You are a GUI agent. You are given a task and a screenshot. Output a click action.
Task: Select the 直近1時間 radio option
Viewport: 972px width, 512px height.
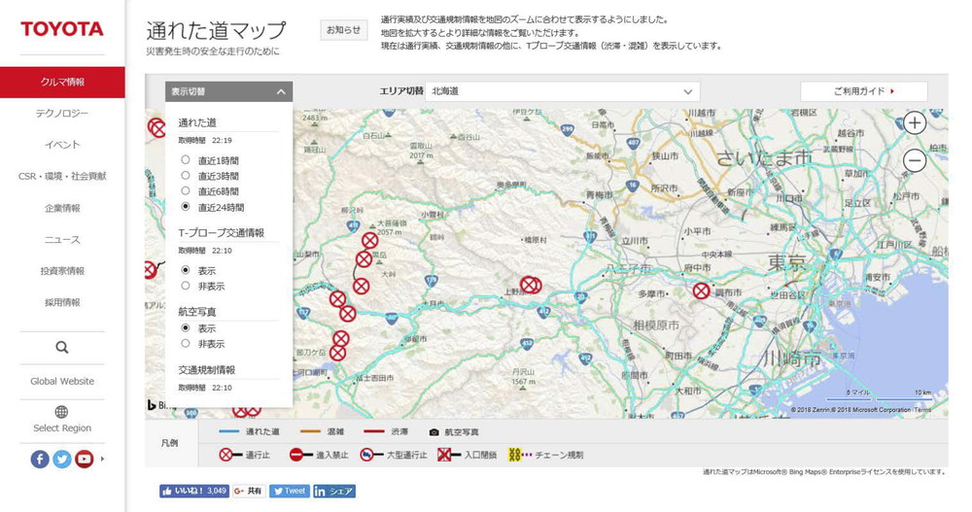[x=186, y=160]
